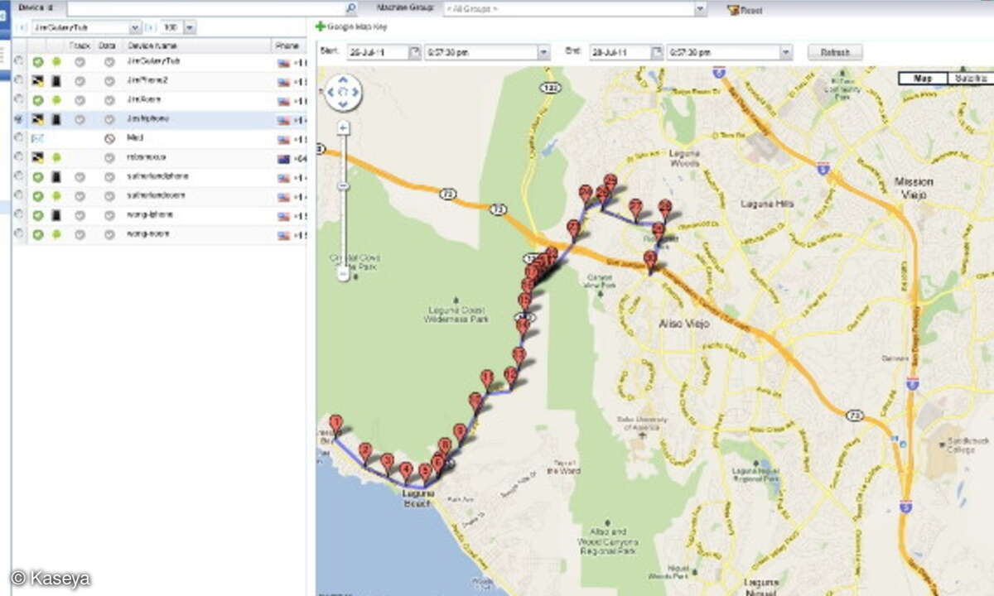
Task: Click the phone icon in the JimPhone2 row
Action: pos(56,81)
